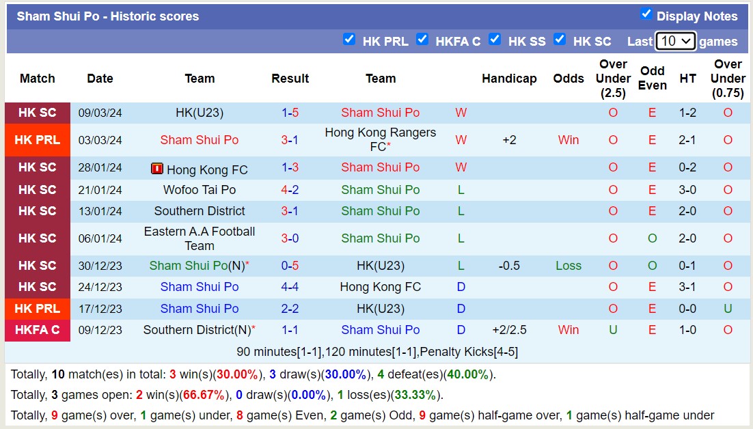Click the HKFA C competition label

[38, 330]
